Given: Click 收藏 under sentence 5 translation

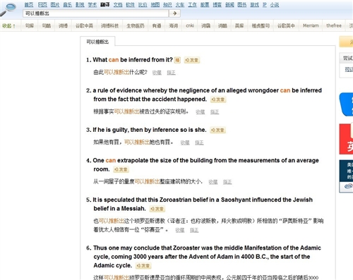Looking at the screenshot, I should coord(180,230).
